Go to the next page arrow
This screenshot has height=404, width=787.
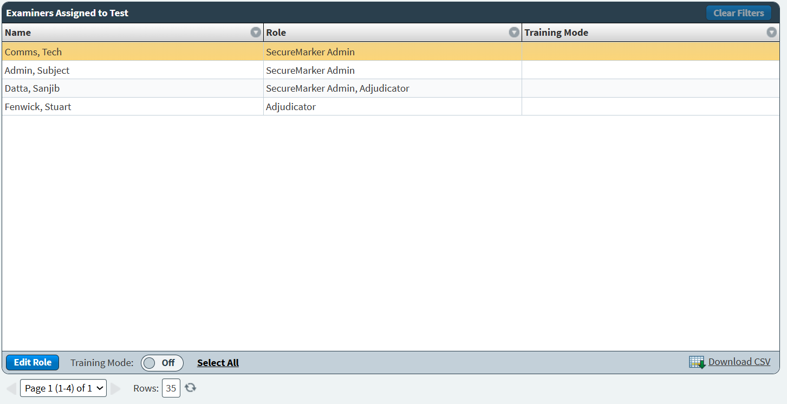tap(115, 388)
